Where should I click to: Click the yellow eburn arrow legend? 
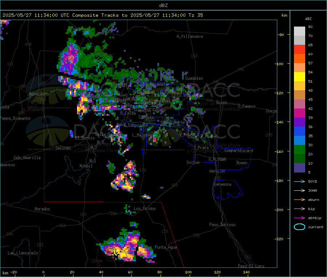[299, 200]
